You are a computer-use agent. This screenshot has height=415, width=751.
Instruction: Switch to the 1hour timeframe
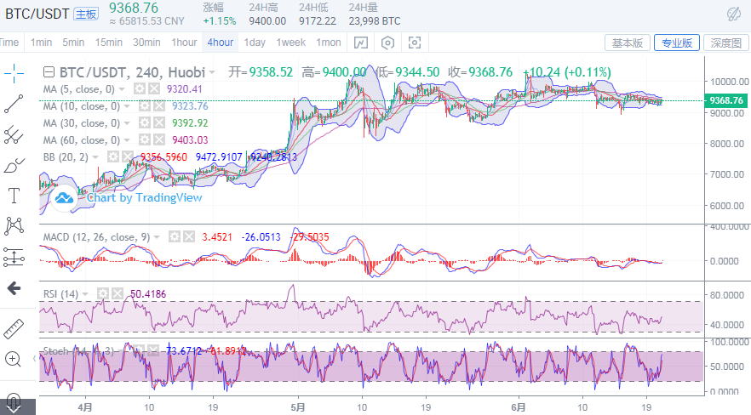click(x=185, y=43)
